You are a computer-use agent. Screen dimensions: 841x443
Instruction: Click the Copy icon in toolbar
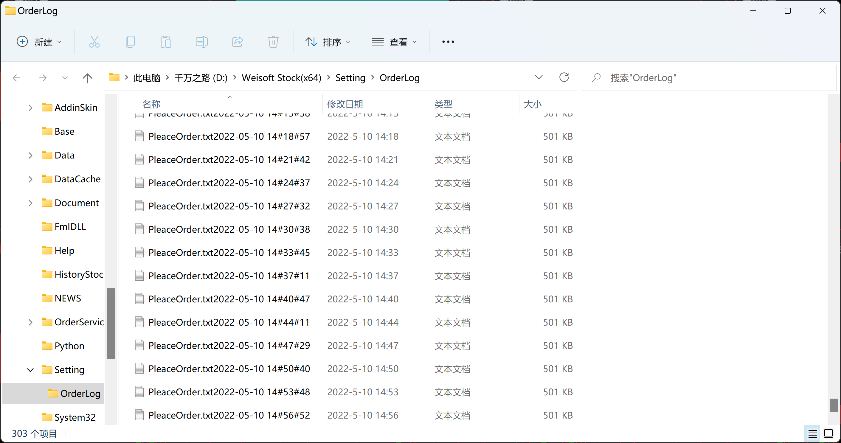point(130,42)
